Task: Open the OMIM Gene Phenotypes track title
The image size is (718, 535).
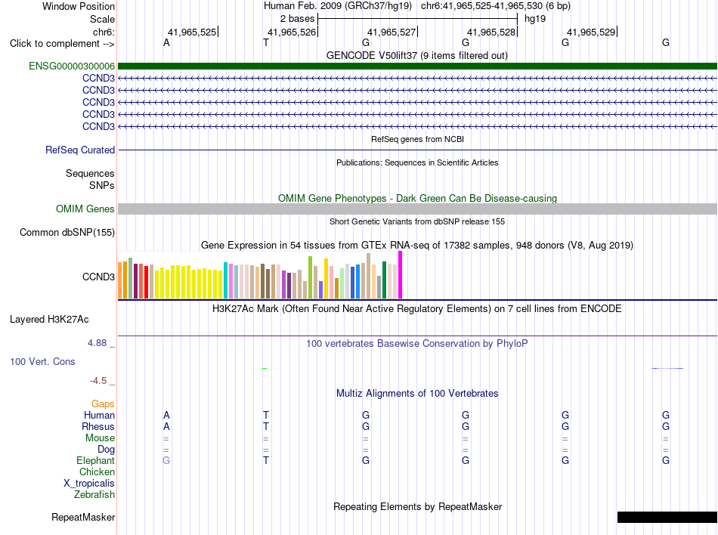Action: (x=417, y=198)
